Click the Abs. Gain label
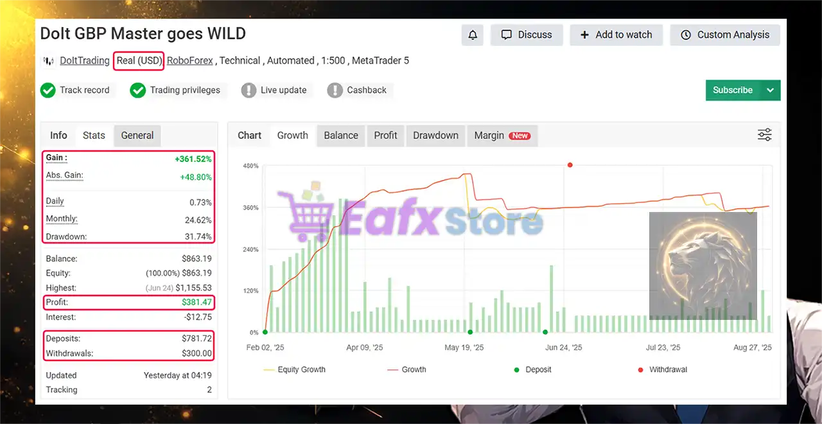The height and width of the screenshot is (424, 822). [x=64, y=175]
